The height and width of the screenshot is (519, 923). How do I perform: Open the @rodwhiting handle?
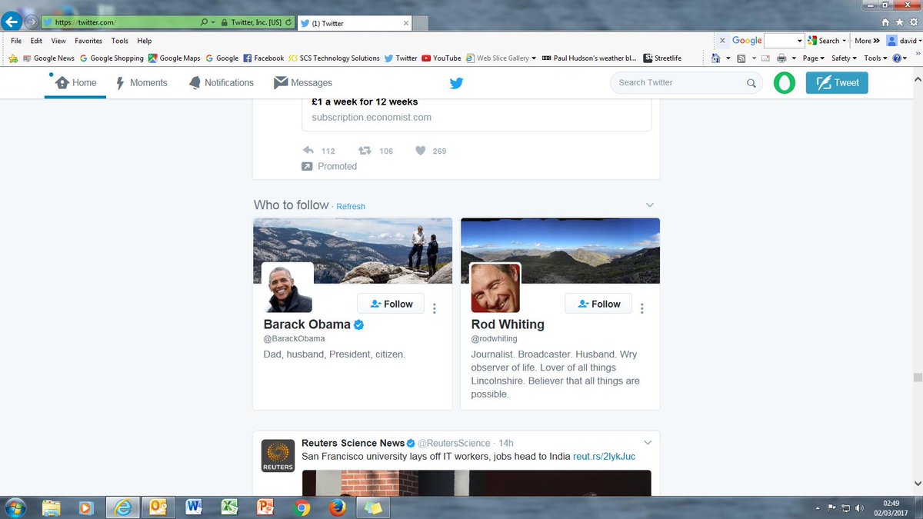494,338
